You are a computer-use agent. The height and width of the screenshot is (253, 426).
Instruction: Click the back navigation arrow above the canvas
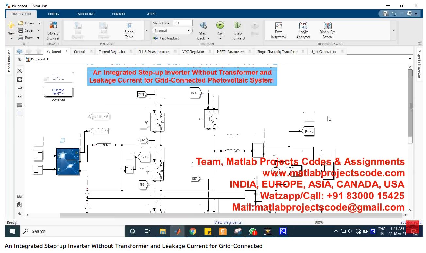20,51
